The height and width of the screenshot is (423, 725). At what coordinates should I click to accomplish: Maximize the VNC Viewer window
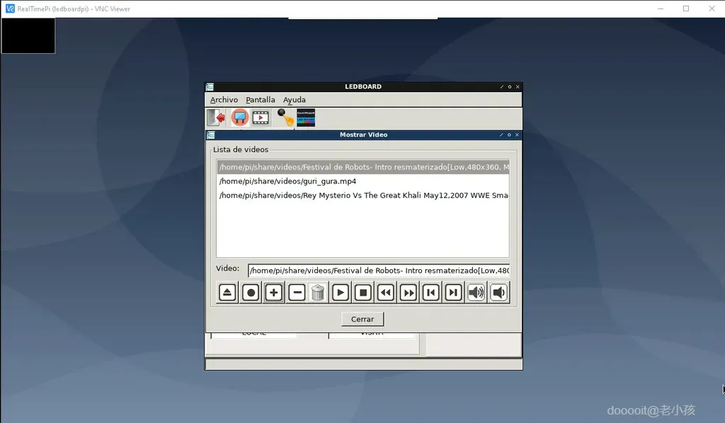pos(686,9)
